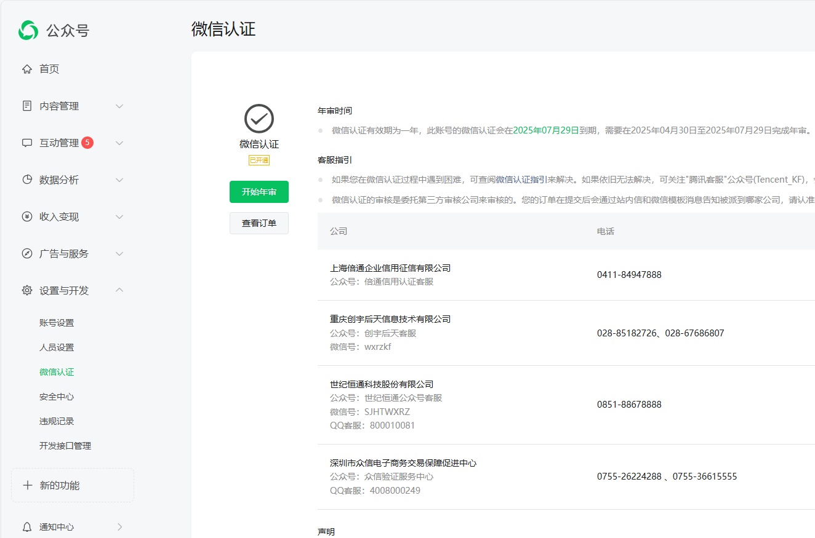Click the 查看订单 button
The height and width of the screenshot is (538, 815).
pyautogui.click(x=259, y=223)
